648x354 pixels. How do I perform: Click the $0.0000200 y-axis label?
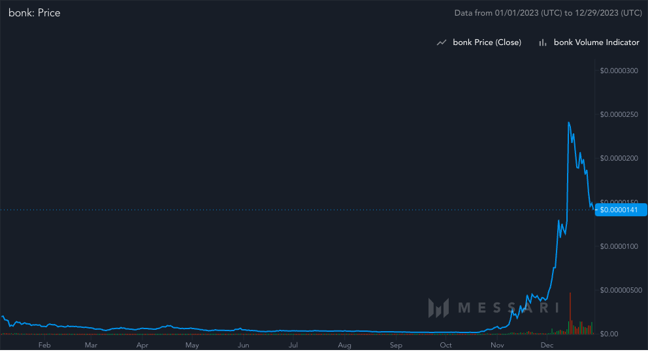(x=619, y=158)
